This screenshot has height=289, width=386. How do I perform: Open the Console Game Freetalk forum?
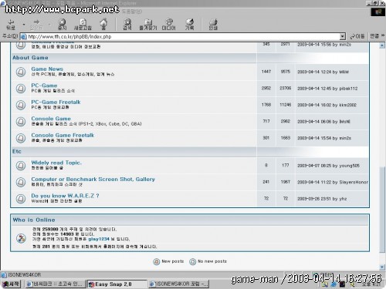coord(63,135)
